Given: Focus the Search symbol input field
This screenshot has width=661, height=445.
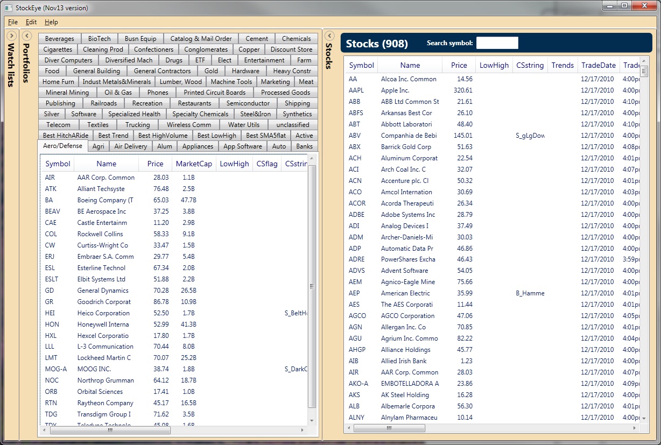Looking at the screenshot, I should coord(497,43).
